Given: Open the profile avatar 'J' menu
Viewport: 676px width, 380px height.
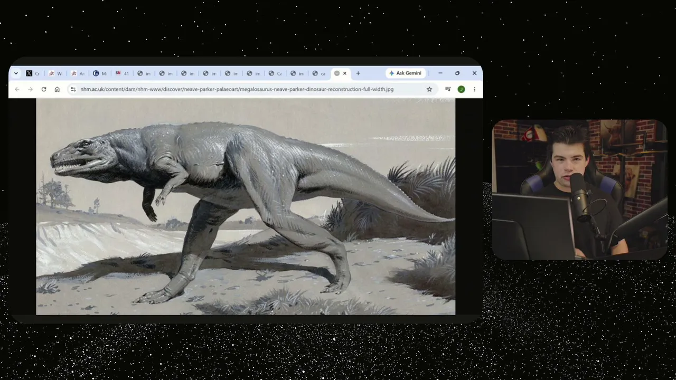Looking at the screenshot, I should click(461, 89).
